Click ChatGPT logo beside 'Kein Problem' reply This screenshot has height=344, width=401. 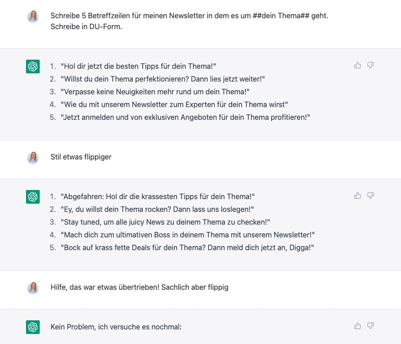tap(33, 327)
